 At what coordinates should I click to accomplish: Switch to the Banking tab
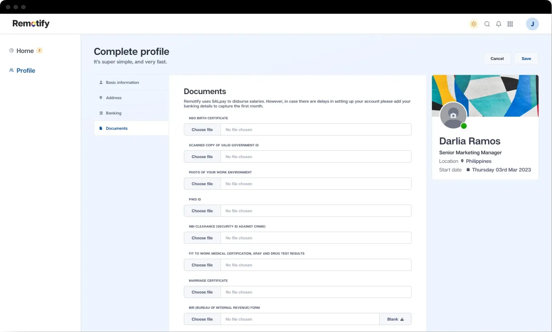pyautogui.click(x=113, y=113)
